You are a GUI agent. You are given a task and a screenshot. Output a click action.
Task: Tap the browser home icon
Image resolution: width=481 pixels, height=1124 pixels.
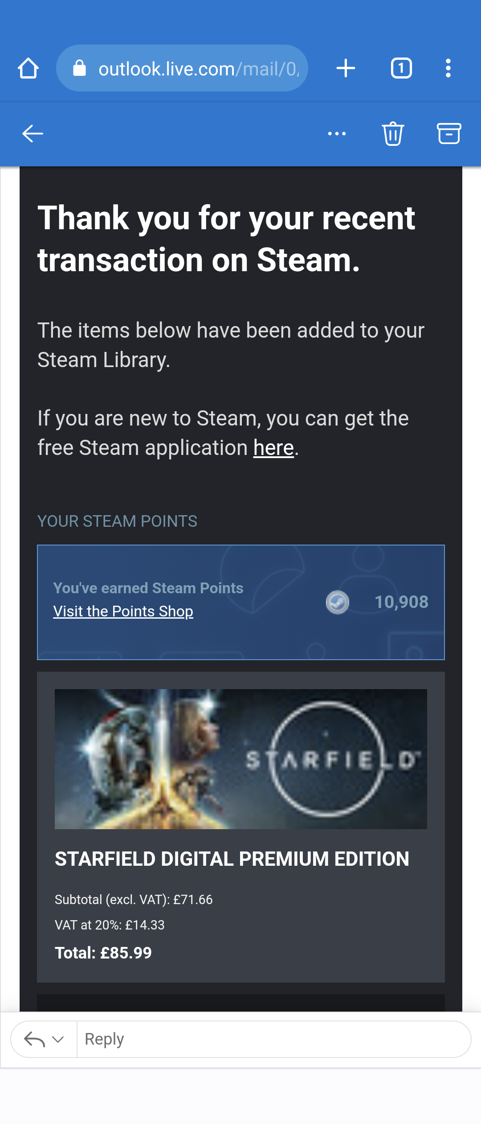click(28, 68)
